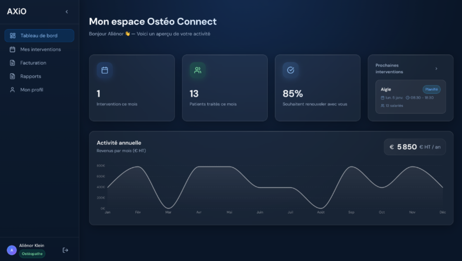This screenshot has height=261, width=462.
Task: Click the AXiO logo in the sidebar
Action: (17, 12)
